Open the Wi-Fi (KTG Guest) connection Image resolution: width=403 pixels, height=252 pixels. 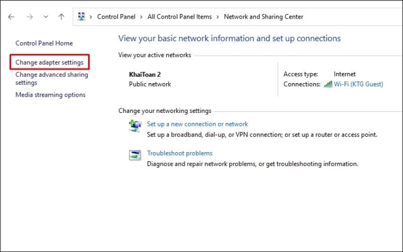tap(358, 84)
